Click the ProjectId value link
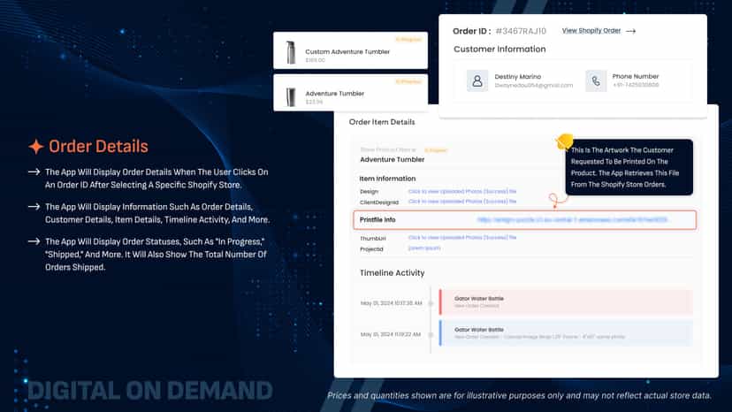732x412 pixels. [423, 248]
